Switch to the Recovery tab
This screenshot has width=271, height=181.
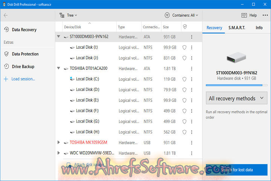pos(214,28)
